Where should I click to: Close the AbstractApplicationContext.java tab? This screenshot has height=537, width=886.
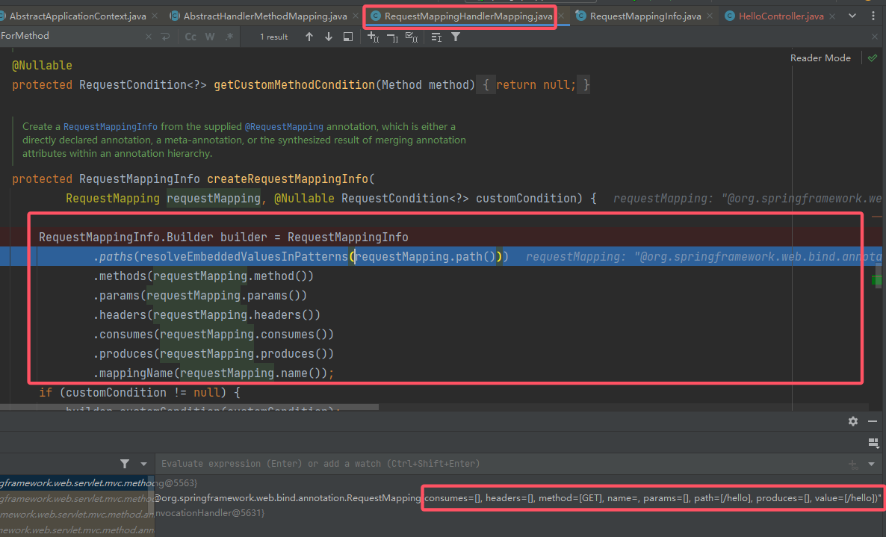tap(154, 16)
